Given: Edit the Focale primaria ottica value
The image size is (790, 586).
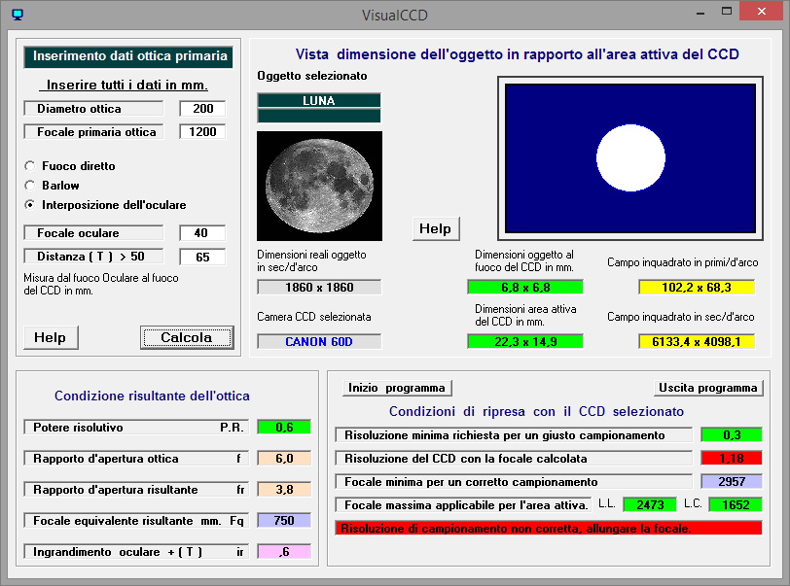Looking at the screenshot, I should coord(202,131).
